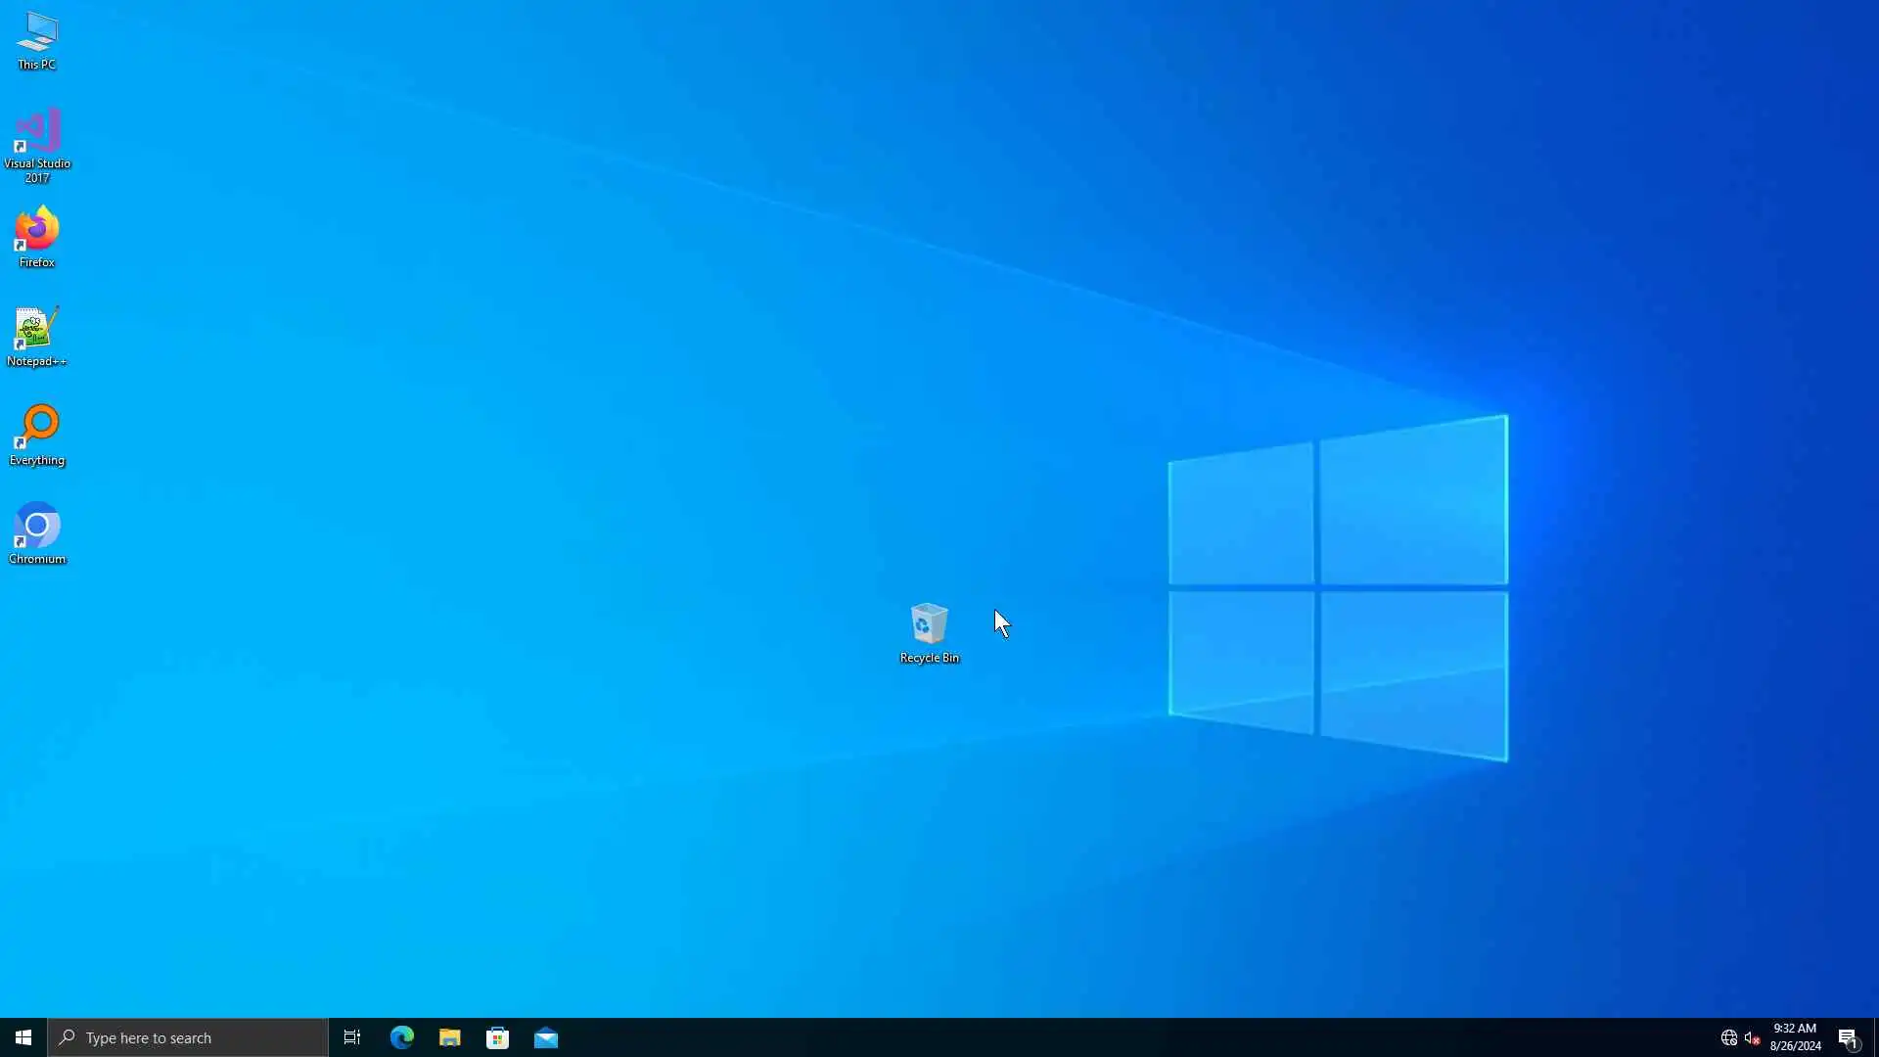Select the This PC desktop icon
Viewport: 1879px width, 1057px height.
(x=37, y=34)
